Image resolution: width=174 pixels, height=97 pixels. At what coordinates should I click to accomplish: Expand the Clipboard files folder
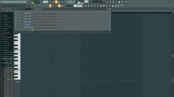[x=7, y=18]
